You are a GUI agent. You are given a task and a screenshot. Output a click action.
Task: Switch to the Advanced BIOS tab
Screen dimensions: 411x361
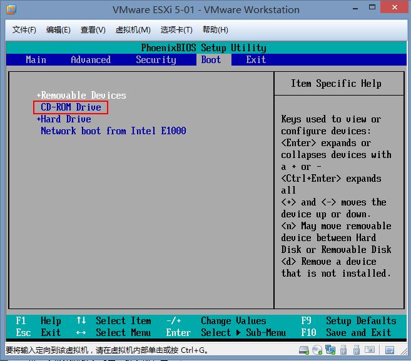pos(91,60)
